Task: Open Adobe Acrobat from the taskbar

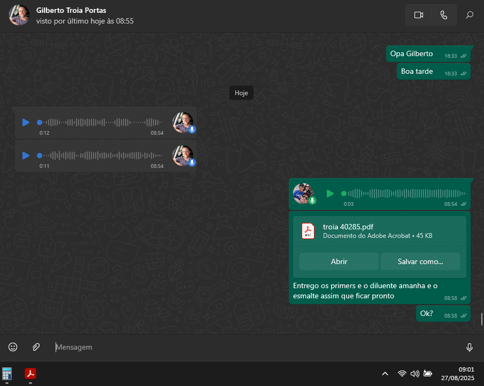Action: (30, 373)
